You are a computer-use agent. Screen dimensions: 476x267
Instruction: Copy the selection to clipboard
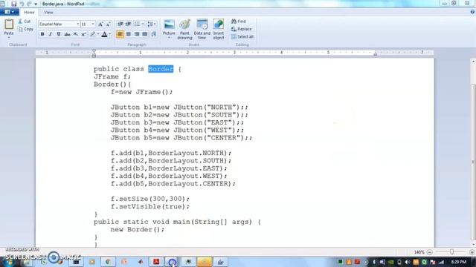[x=25, y=29]
